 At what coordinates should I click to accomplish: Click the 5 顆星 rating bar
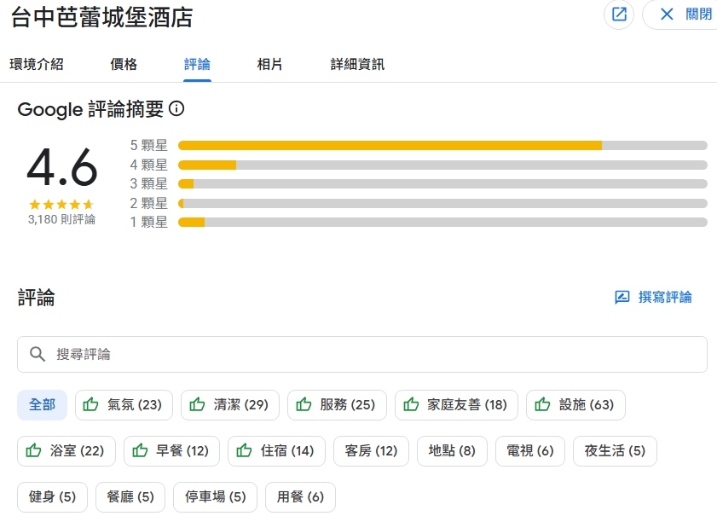point(442,146)
